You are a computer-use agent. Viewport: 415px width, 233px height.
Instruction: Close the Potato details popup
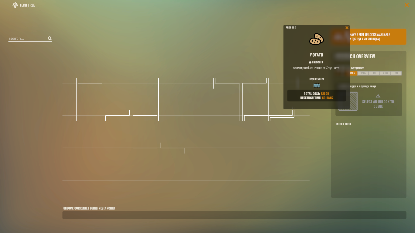click(347, 28)
